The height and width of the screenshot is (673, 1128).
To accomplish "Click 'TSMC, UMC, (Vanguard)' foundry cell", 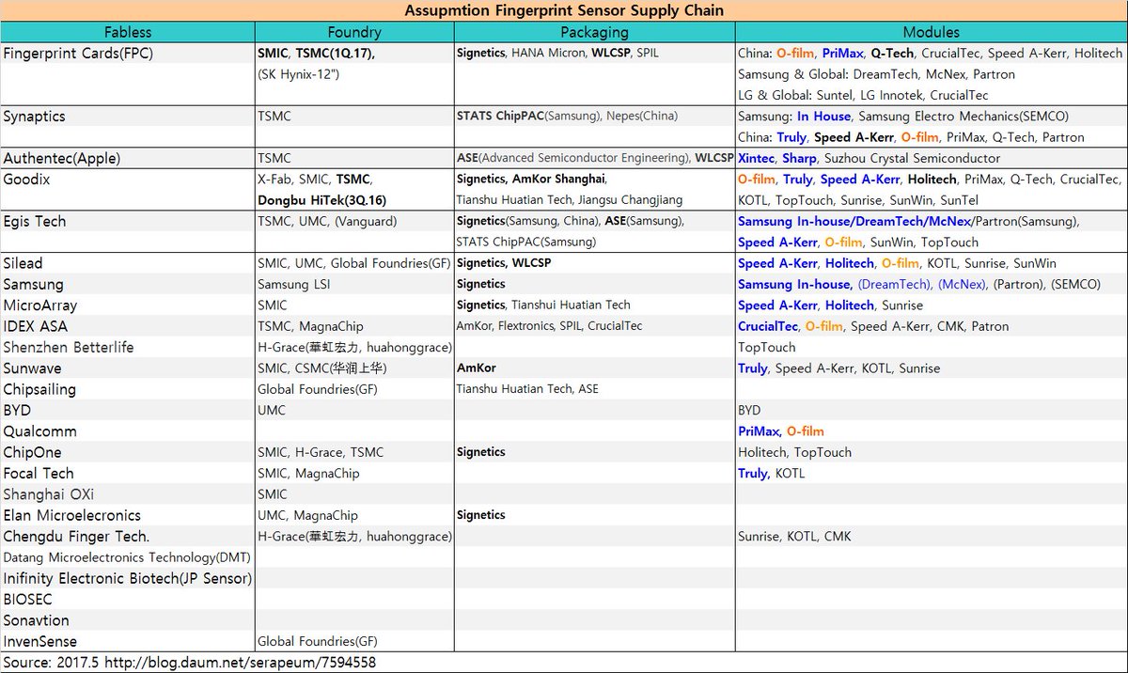I will 326,221.
